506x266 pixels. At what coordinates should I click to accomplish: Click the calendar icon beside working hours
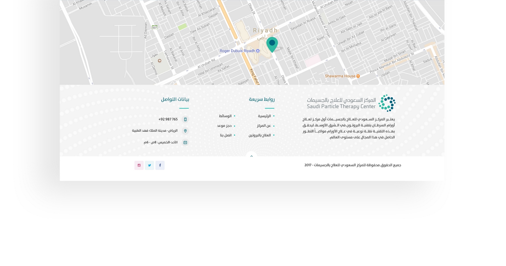185,142
